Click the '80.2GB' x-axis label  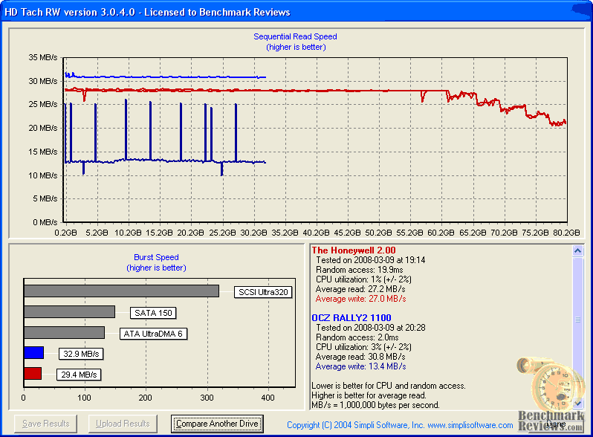(x=566, y=233)
